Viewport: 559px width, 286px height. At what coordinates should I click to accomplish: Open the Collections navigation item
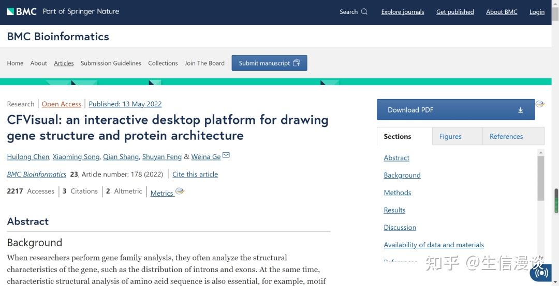click(163, 63)
